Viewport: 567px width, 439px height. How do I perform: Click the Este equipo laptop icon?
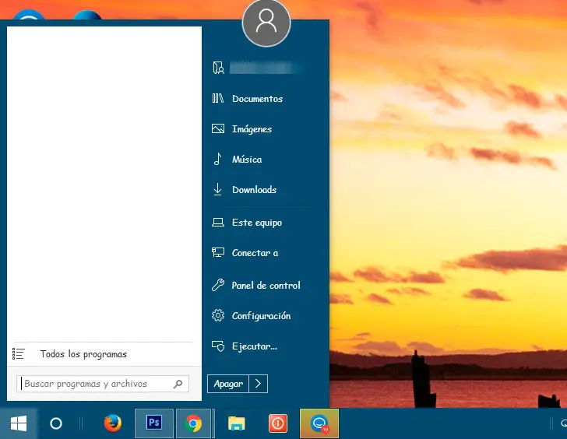(x=218, y=222)
